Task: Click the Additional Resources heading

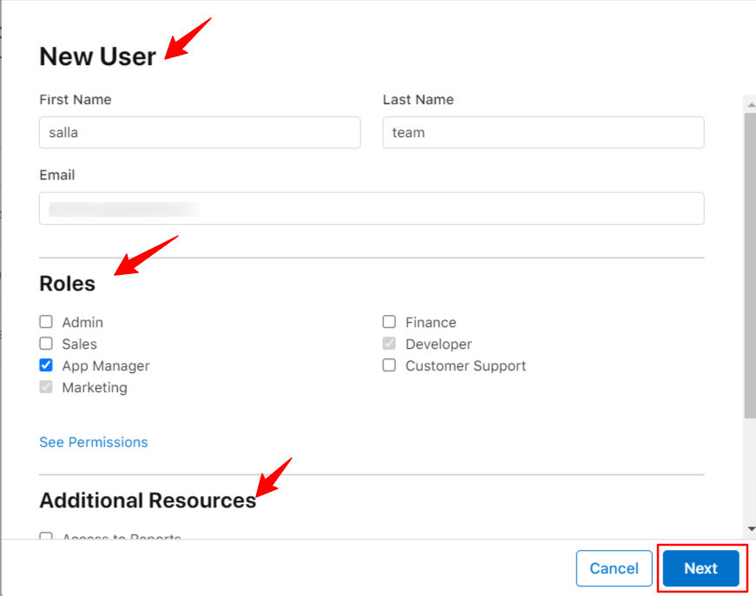Action: [148, 501]
